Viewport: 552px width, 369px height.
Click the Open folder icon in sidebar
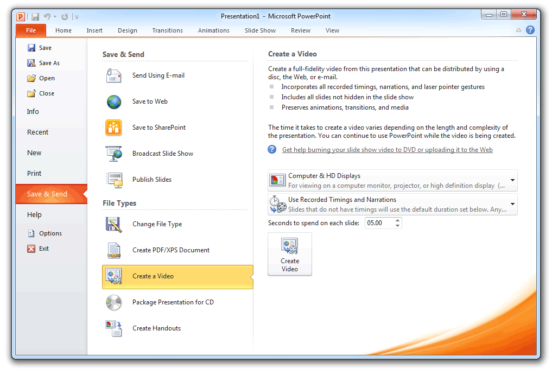pos(31,78)
